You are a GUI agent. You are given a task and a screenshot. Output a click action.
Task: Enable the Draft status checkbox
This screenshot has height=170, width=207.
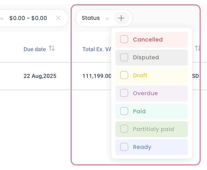coord(124,75)
